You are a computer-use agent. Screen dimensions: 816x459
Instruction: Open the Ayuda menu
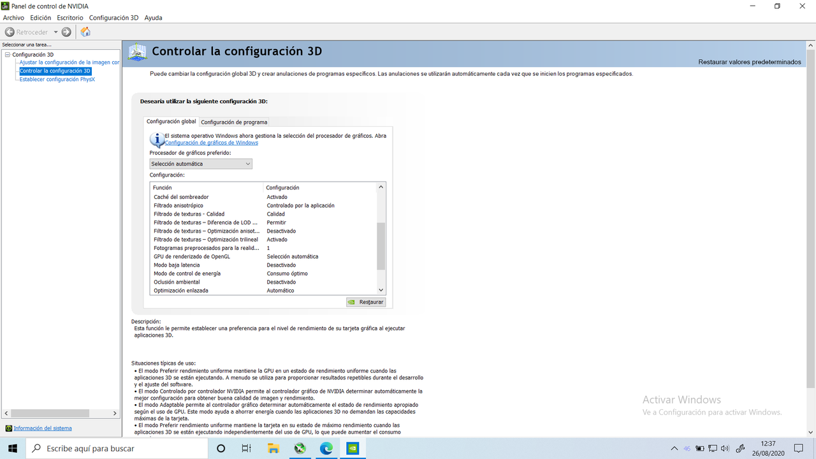tap(153, 18)
